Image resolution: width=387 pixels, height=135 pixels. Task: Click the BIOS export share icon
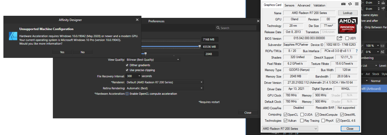pos(339,38)
